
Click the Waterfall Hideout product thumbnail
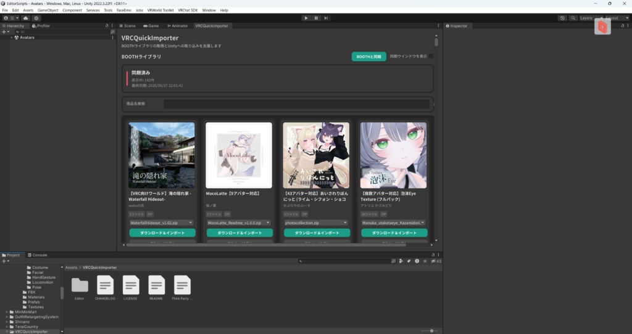point(162,155)
